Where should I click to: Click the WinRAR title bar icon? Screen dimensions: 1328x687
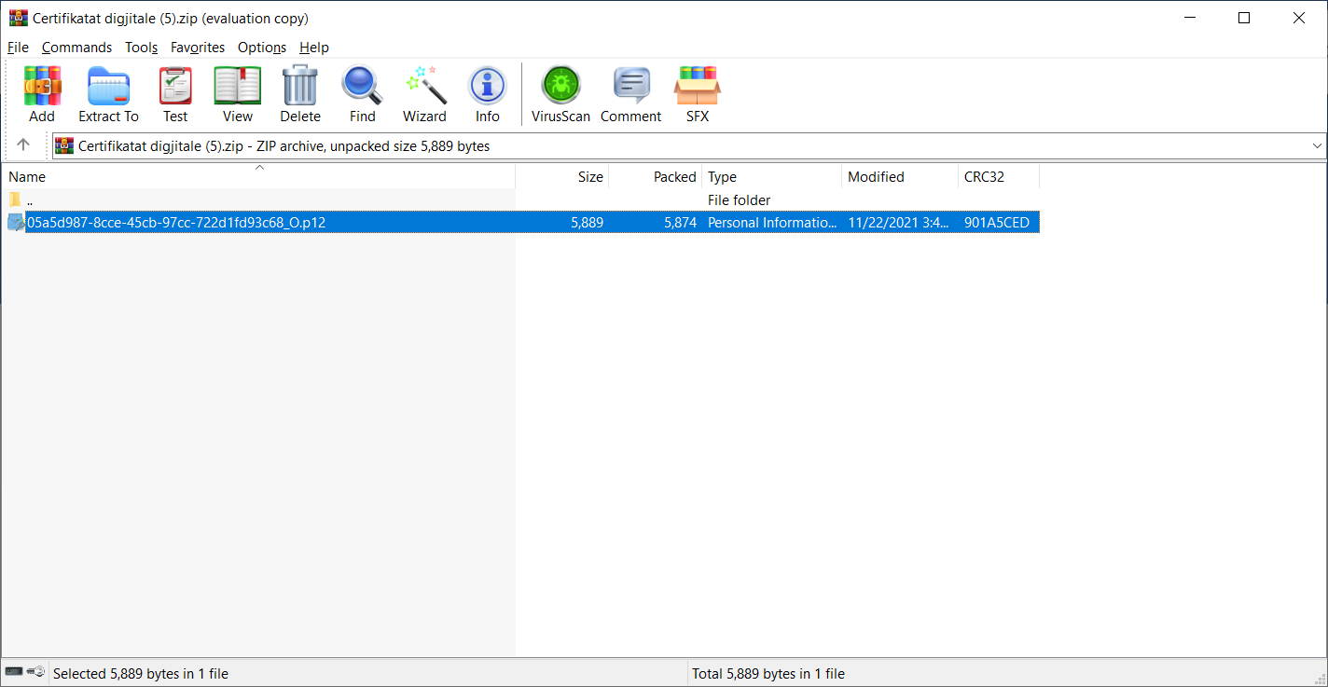point(18,18)
